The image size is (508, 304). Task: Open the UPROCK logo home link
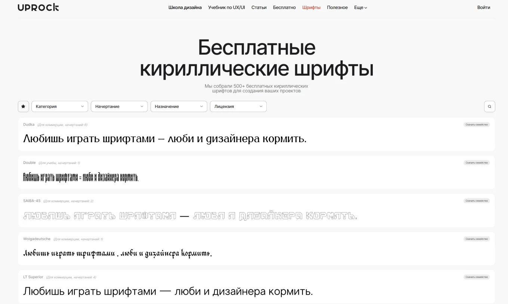[x=38, y=7]
